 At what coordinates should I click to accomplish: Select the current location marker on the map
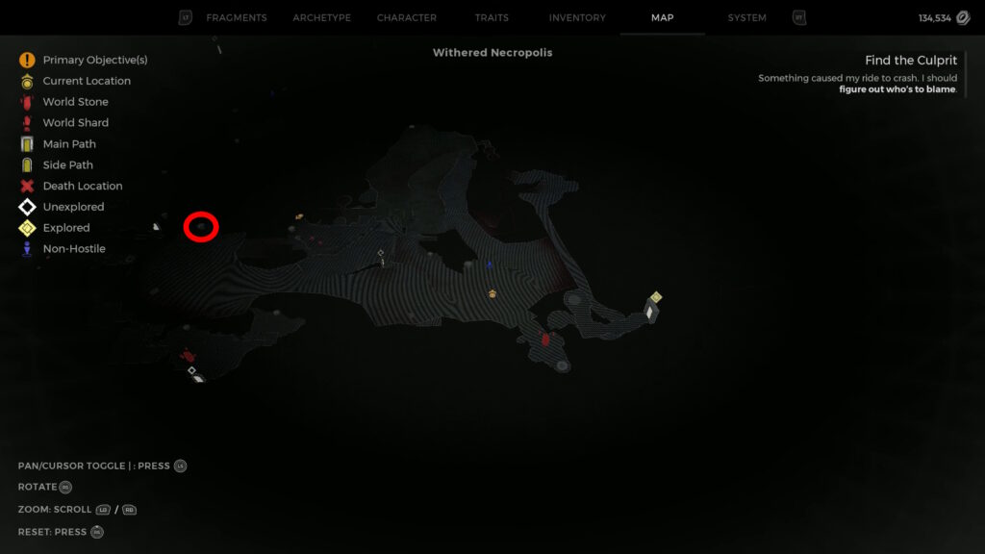pos(492,293)
